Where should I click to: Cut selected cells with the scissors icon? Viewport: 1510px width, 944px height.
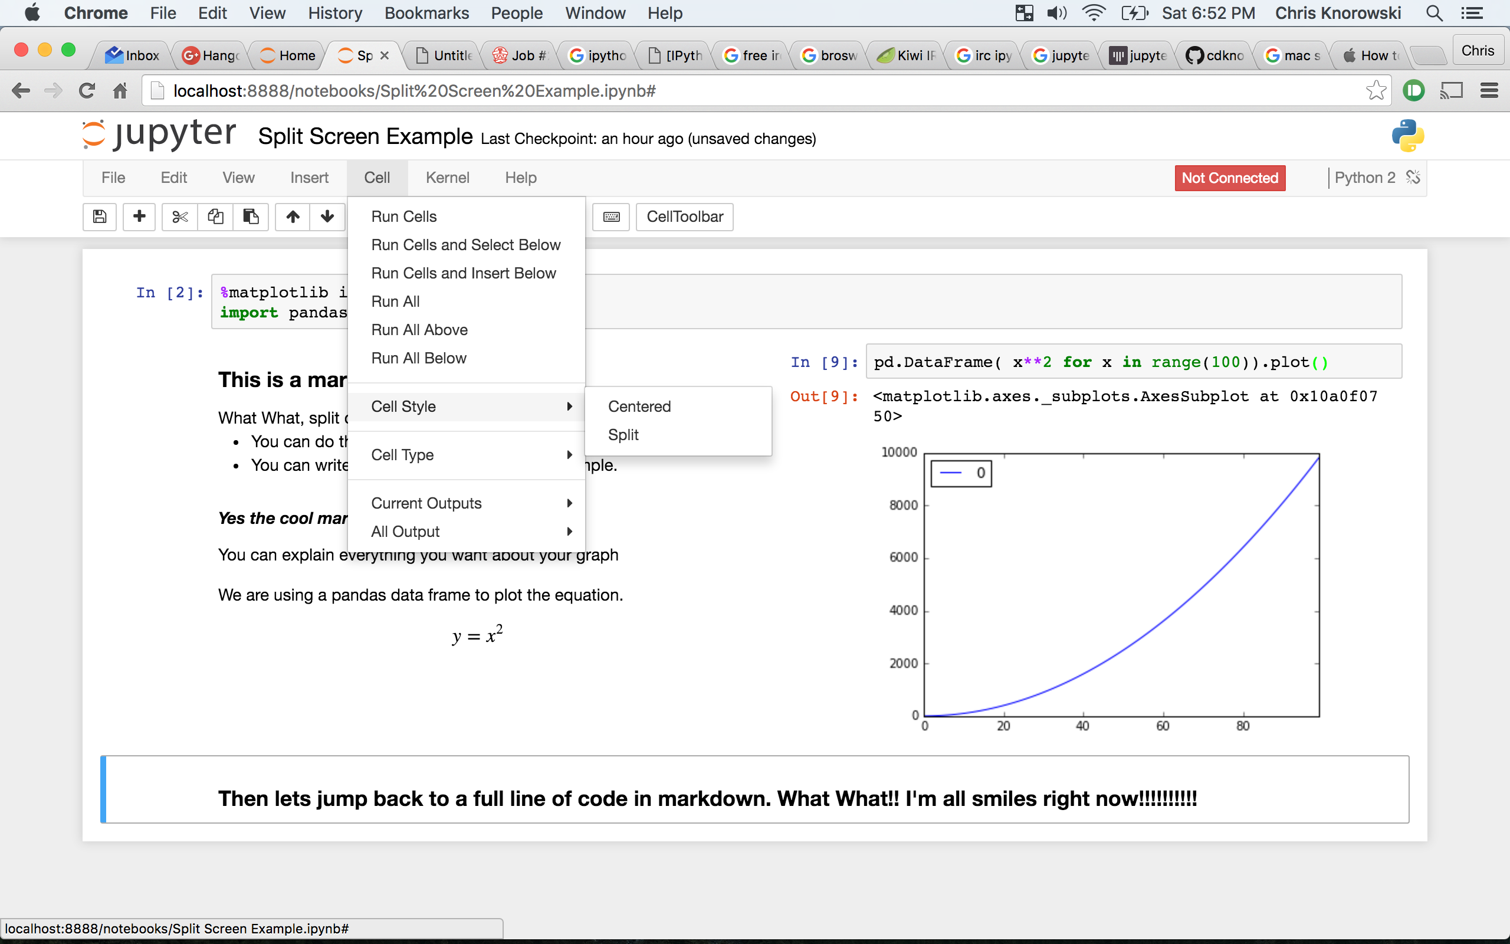179,217
